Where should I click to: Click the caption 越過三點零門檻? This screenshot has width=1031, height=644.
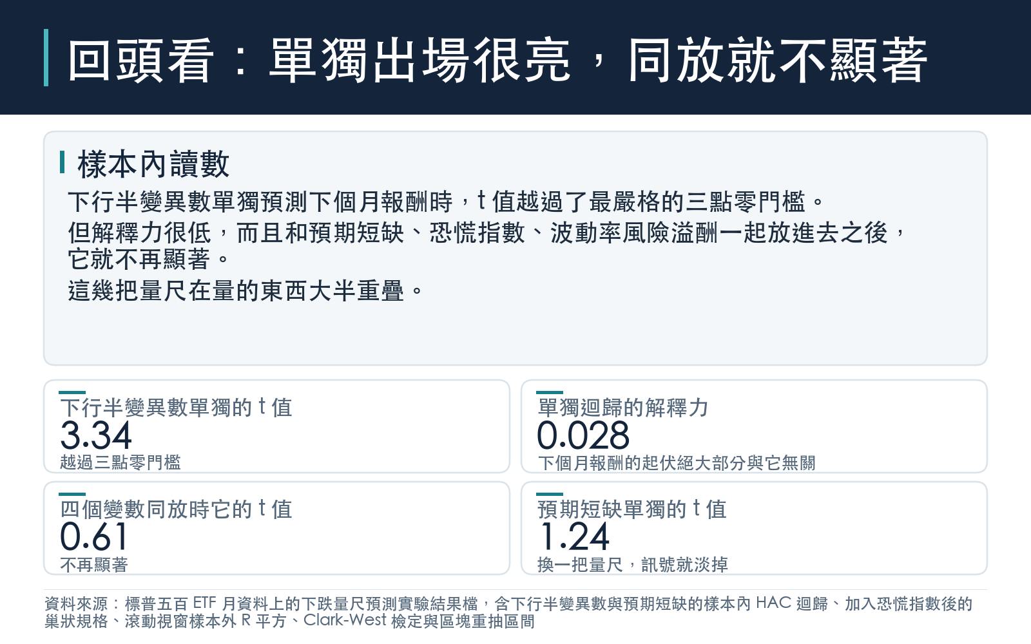coord(120,462)
